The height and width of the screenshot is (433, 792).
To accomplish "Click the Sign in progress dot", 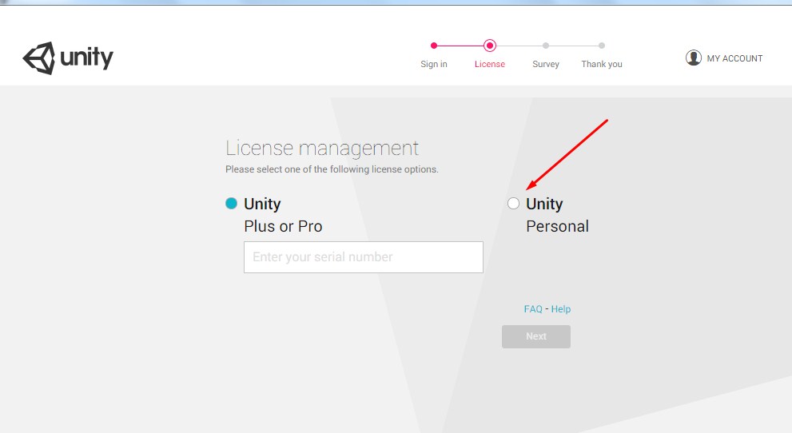I will pyautogui.click(x=434, y=46).
